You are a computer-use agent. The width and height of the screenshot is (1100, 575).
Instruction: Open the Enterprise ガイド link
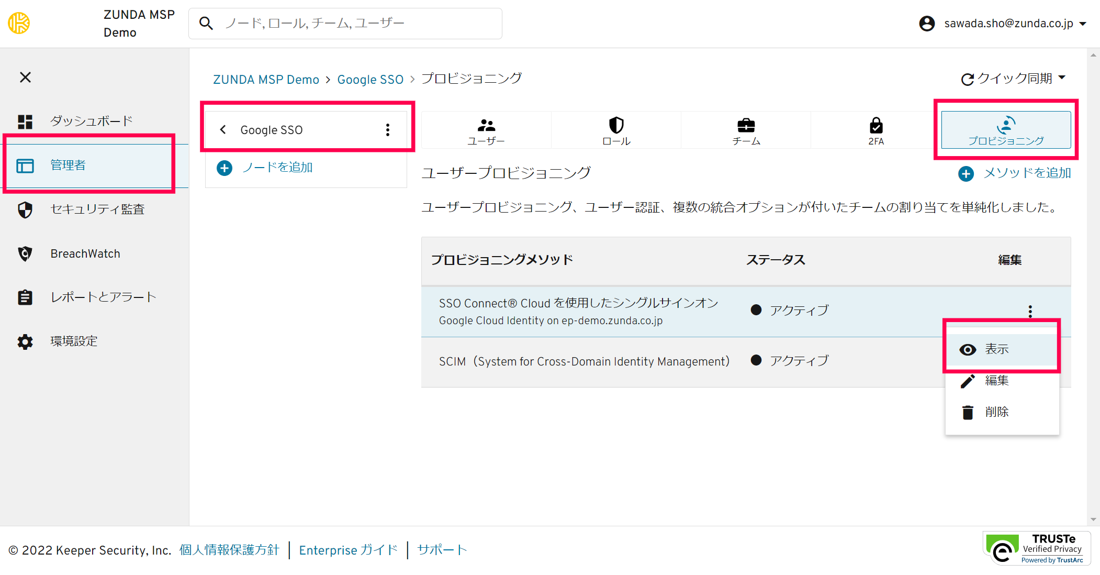(x=348, y=550)
